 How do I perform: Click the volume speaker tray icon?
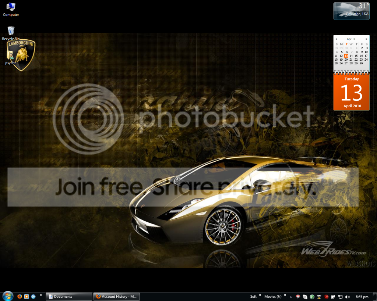[348, 297]
